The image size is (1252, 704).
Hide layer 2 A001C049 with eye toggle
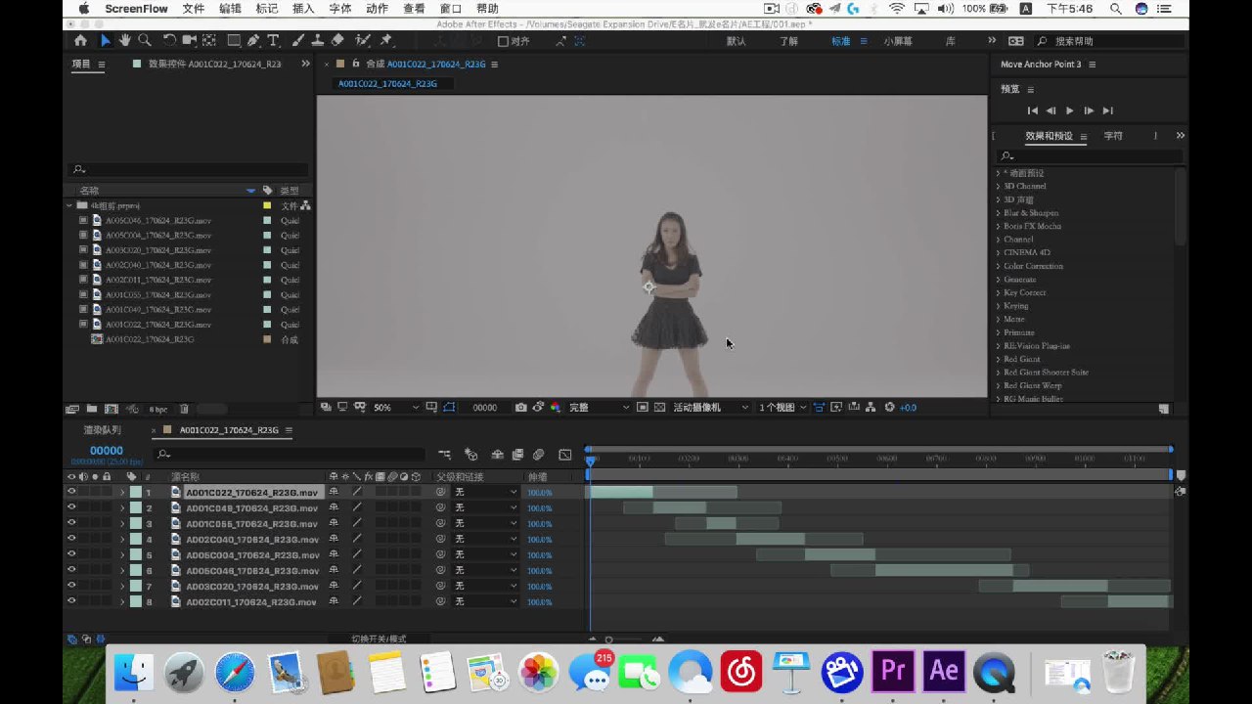(71, 507)
